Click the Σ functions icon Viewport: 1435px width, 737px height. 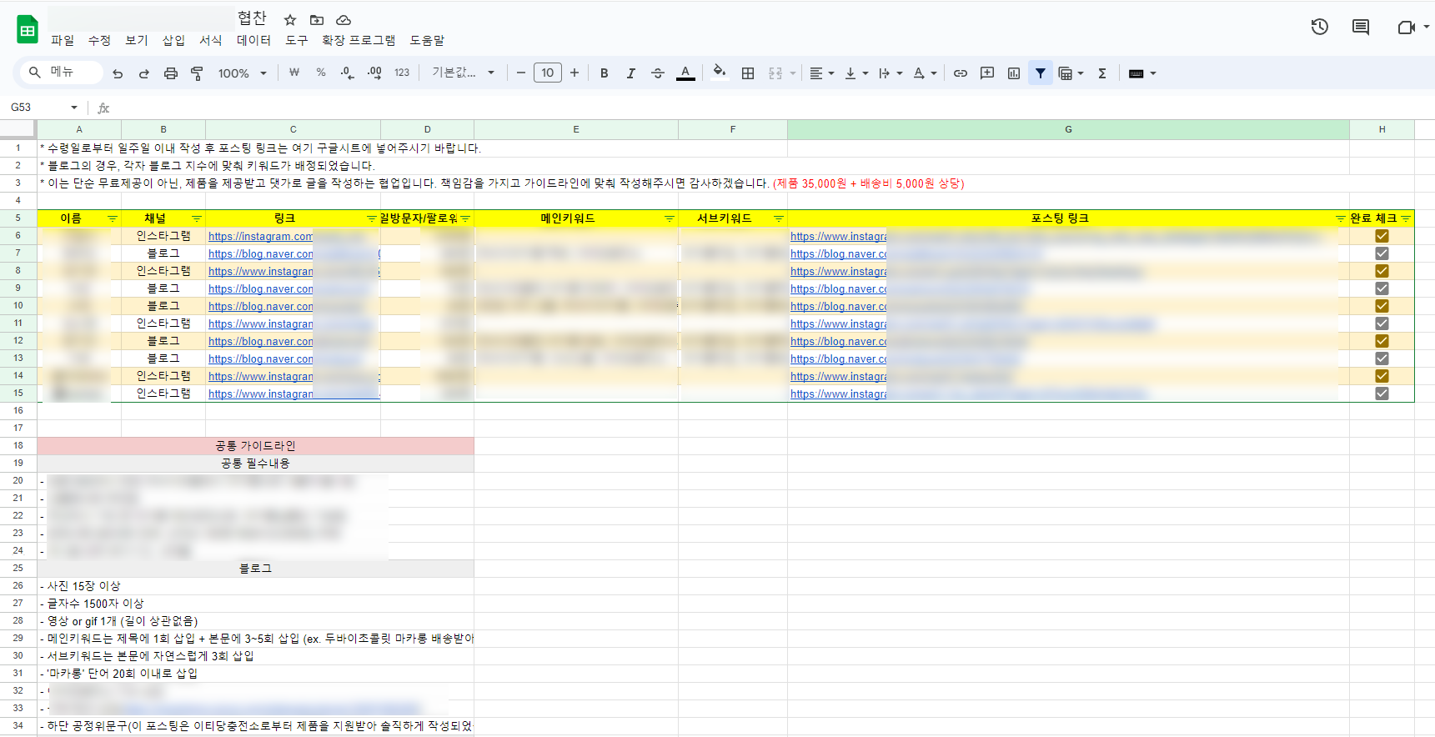[x=1102, y=73]
